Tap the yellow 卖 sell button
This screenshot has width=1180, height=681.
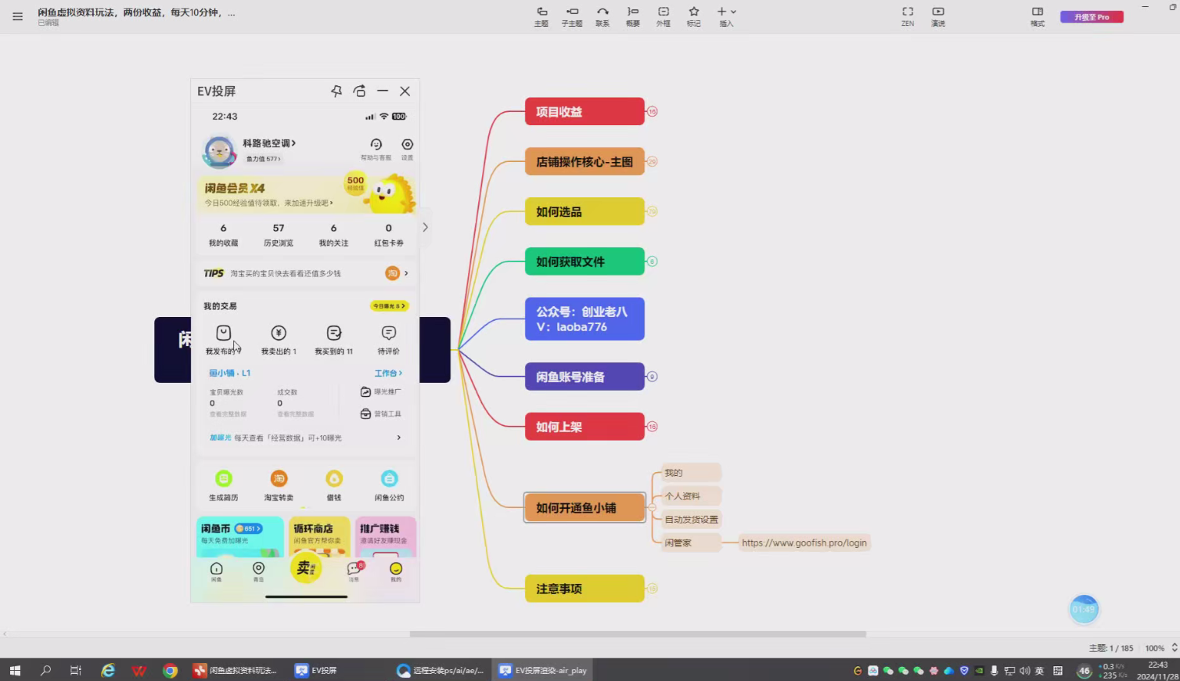(x=306, y=568)
